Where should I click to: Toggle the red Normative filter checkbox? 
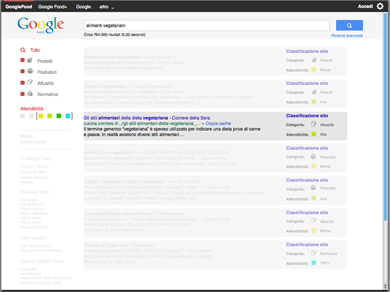click(x=22, y=93)
